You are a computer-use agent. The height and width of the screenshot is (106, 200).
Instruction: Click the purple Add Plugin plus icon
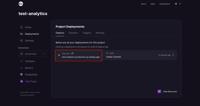tap(21, 81)
